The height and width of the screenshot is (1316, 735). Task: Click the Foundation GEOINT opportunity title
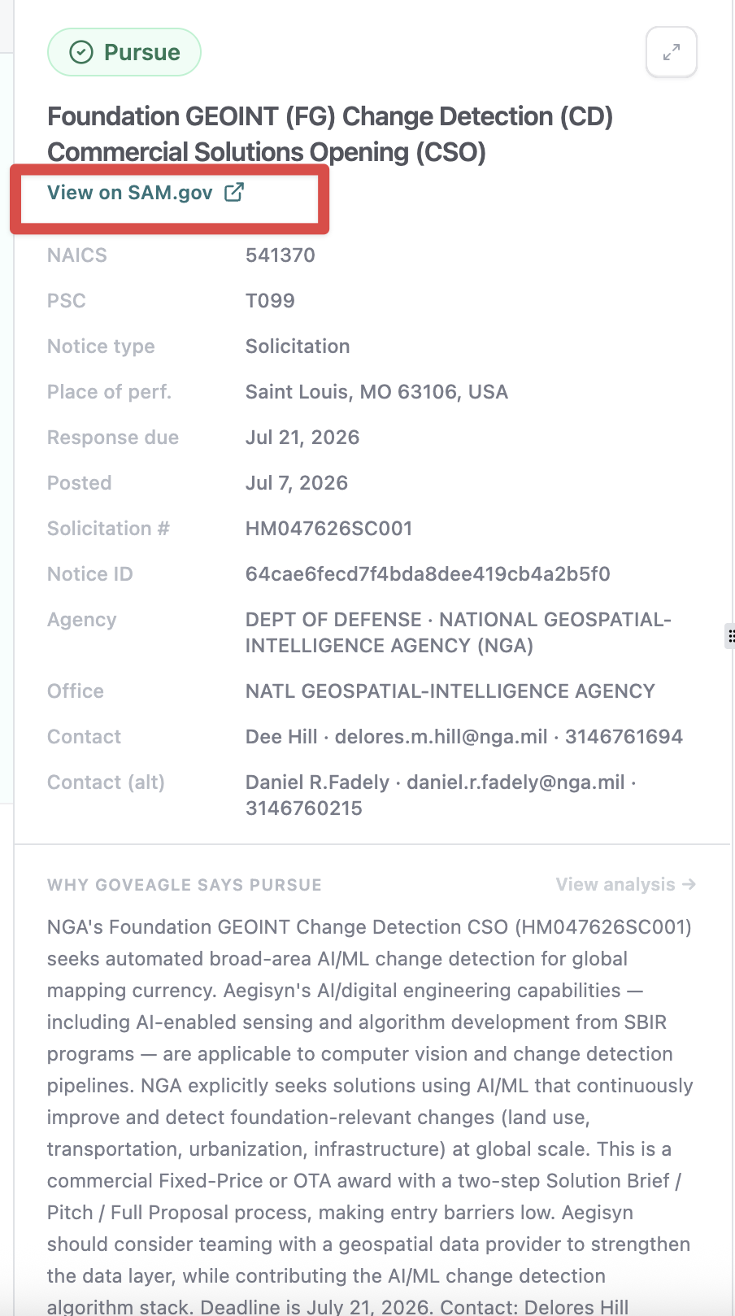point(330,134)
